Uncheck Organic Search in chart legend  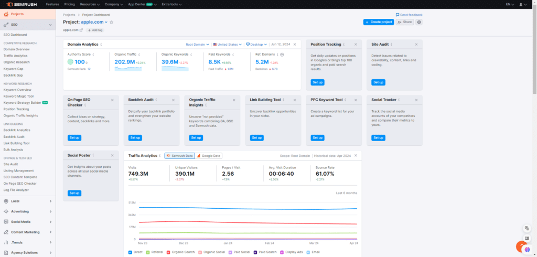tap(168, 252)
